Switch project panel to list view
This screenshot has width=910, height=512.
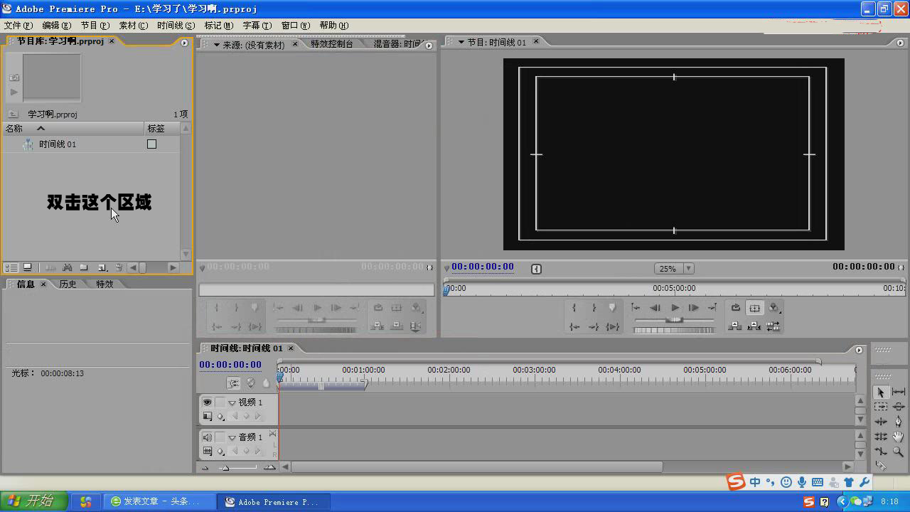(x=11, y=267)
